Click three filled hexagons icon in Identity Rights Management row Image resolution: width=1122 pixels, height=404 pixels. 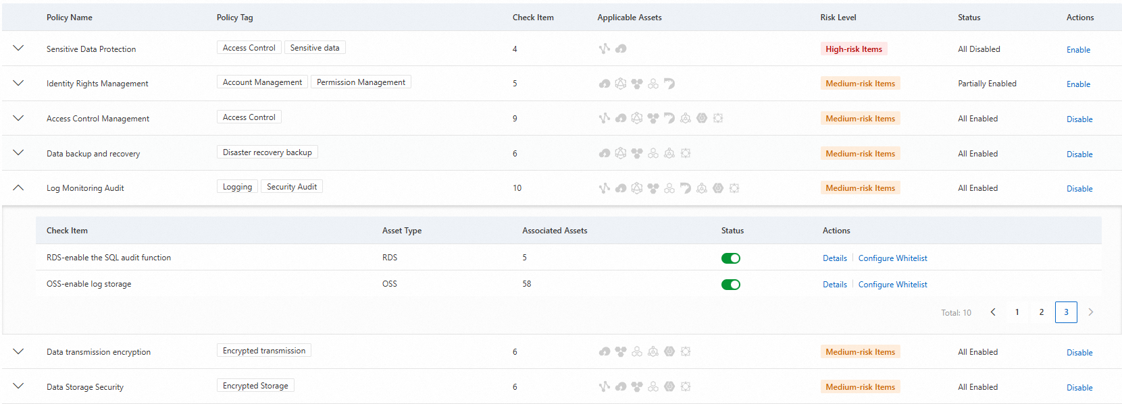coord(637,84)
